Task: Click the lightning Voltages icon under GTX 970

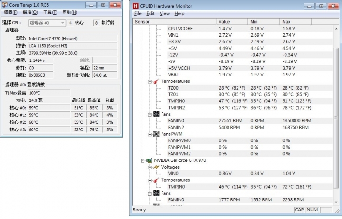Action: [156, 167]
